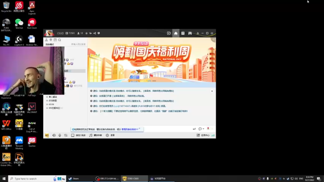Open search icon above channel list
Image resolution: width=324 pixels, height=182 pixels.
60,40
